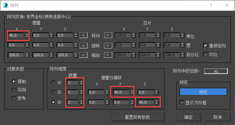The image size is (235, 125).
Task: Select the 1D array dimension radio
Action: (53, 82)
